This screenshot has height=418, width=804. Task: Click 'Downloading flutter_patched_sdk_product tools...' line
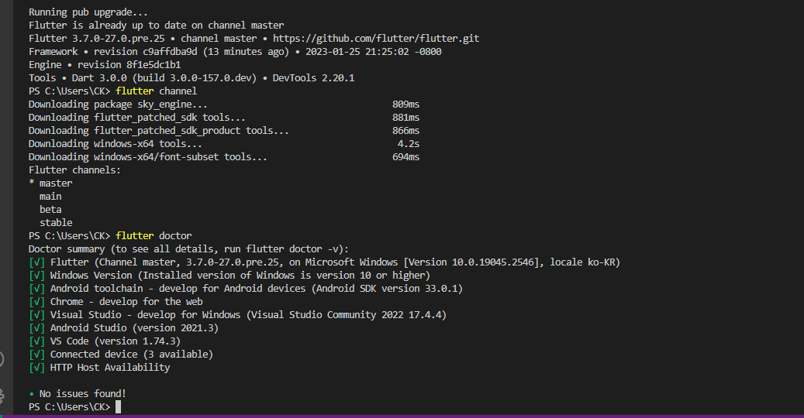tap(159, 131)
